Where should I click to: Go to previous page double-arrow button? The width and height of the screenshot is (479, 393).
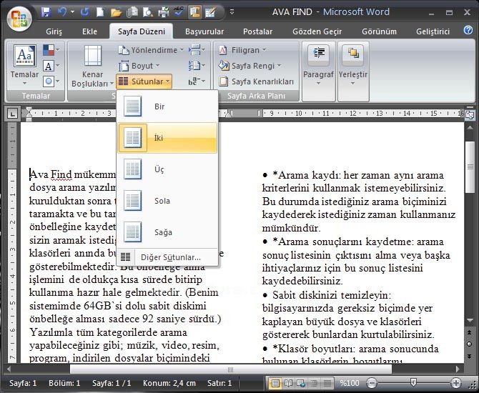pos(470,332)
